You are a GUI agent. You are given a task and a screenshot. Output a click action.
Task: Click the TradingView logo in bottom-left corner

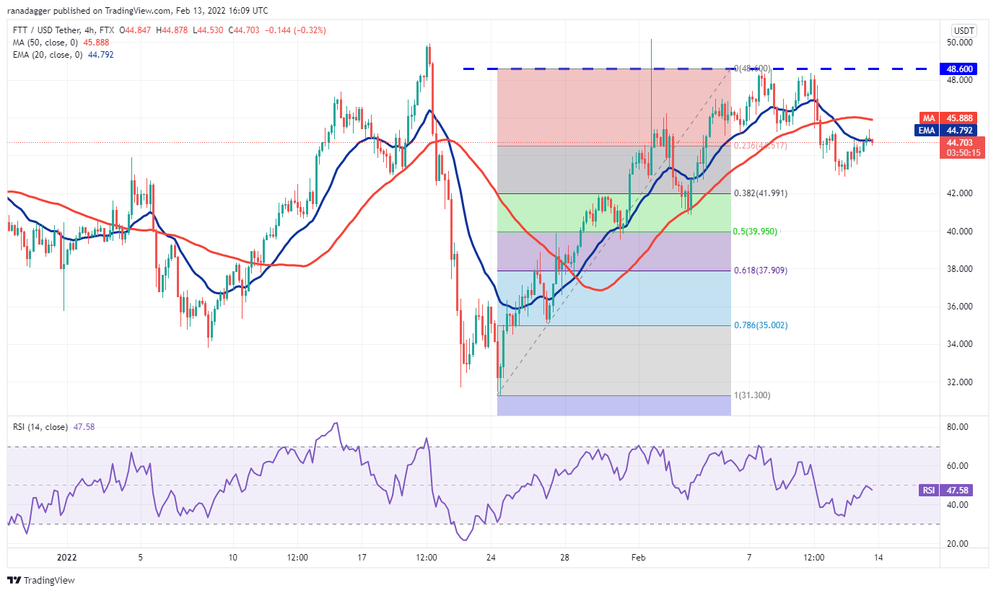pos(41,580)
